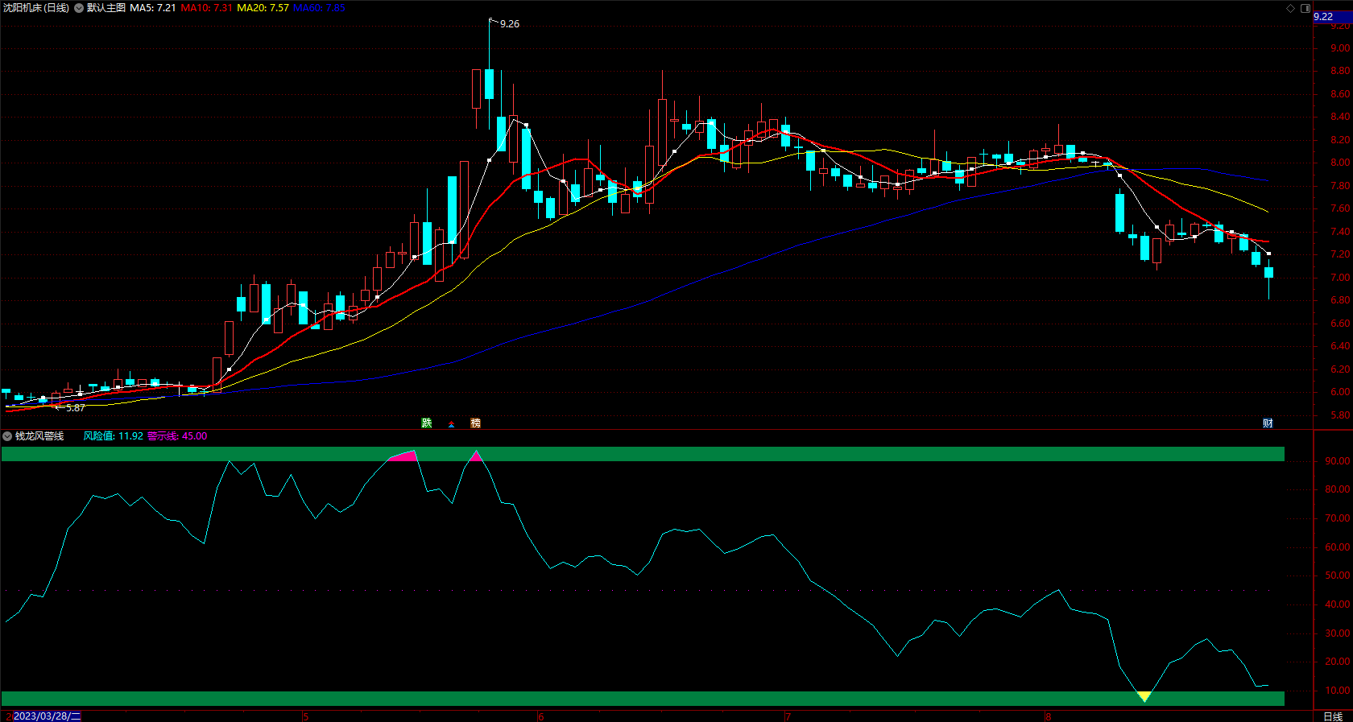Click the 钱龙风警线 indicator name
The height and width of the screenshot is (722, 1353).
point(39,436)
